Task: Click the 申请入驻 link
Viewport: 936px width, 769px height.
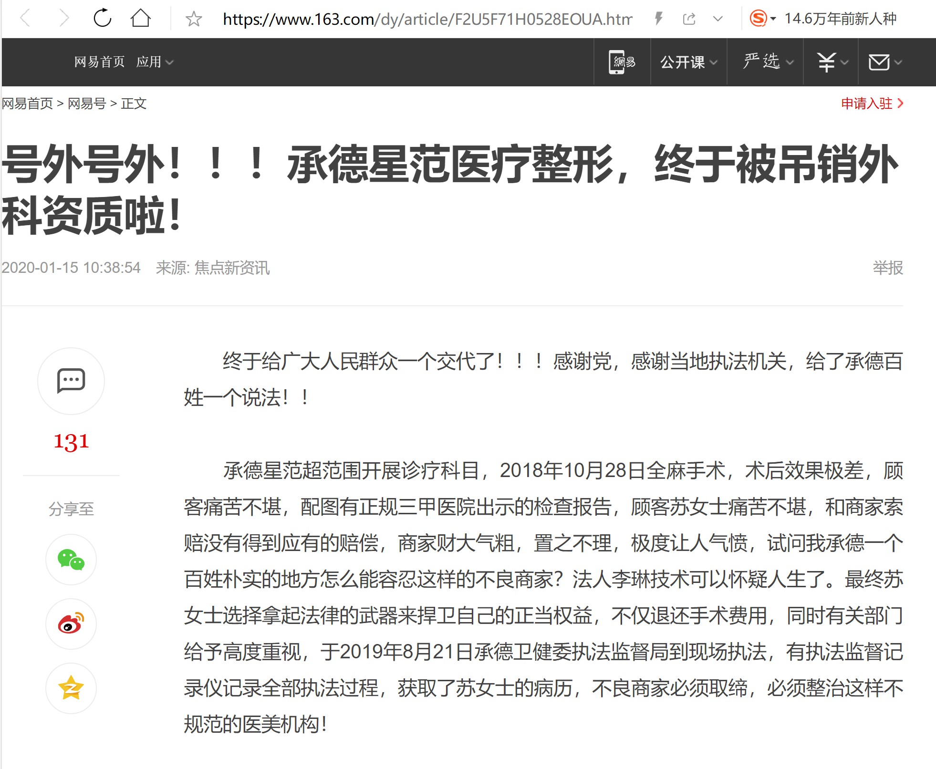Action: (872, 103)
